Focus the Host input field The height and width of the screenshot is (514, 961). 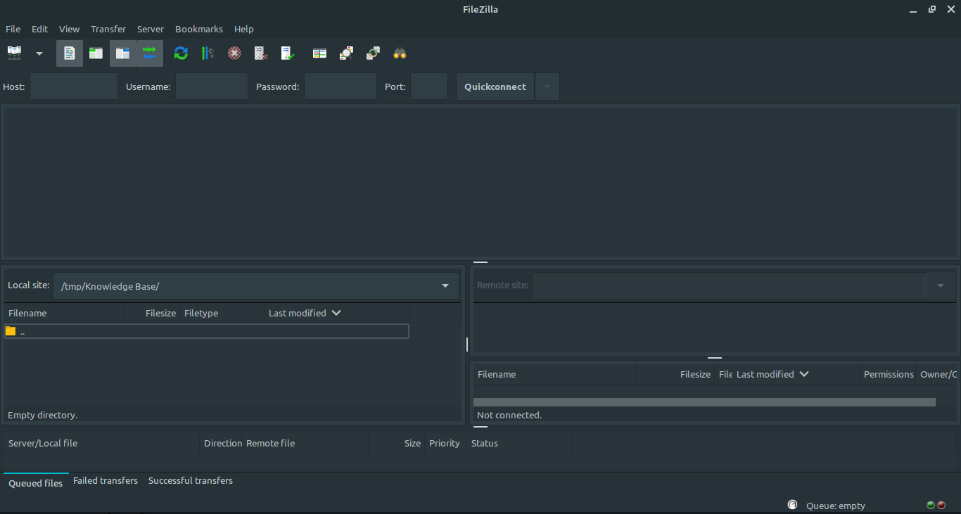[x=74, y=86]
